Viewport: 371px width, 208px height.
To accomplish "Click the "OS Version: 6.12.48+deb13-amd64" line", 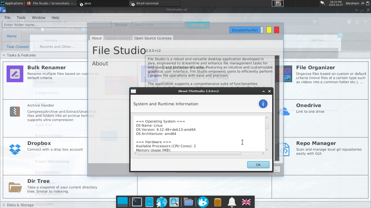I will [166, 130].
